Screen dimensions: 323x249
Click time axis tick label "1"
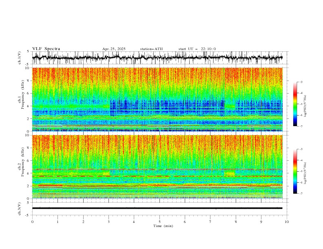point(58,222)
